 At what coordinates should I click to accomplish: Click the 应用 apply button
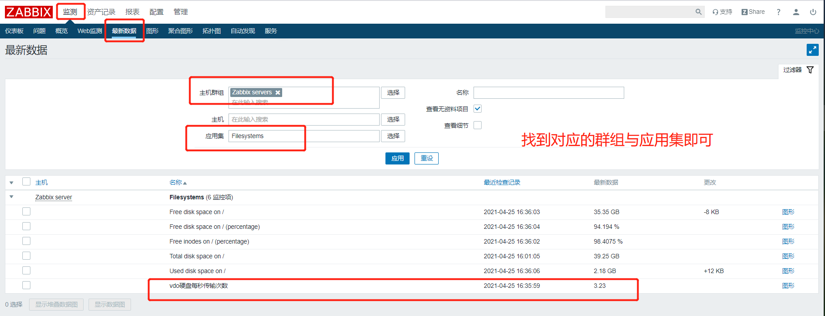(x=398, y=158)
